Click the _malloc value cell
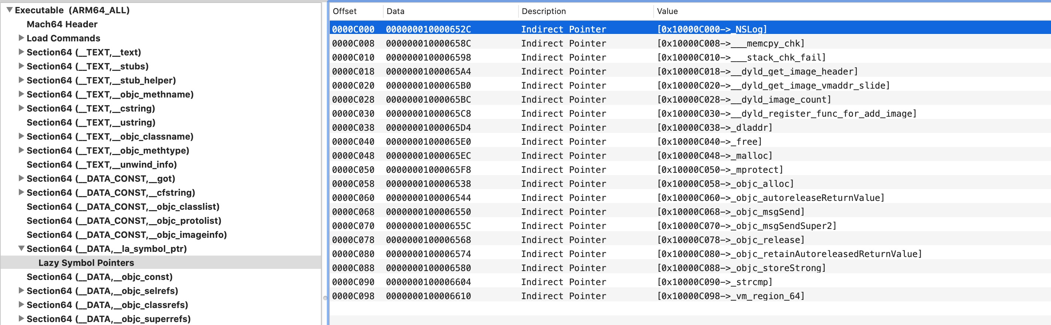The width and height of the screenshot is (1051, 325). coord(715,155)
